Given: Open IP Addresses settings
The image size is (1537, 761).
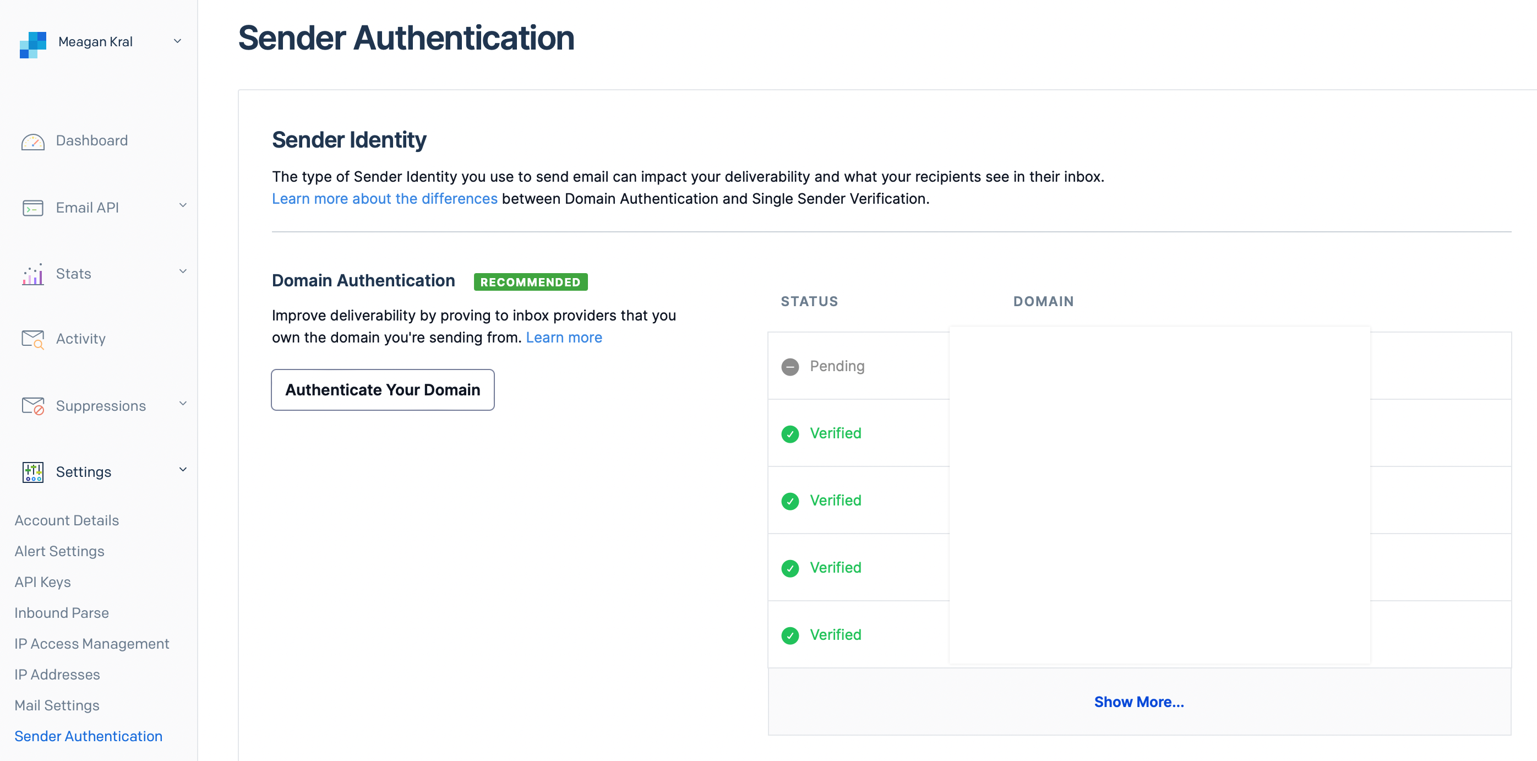Looking at the screenshot, I should pyautogui.click(x=57, y=675).
